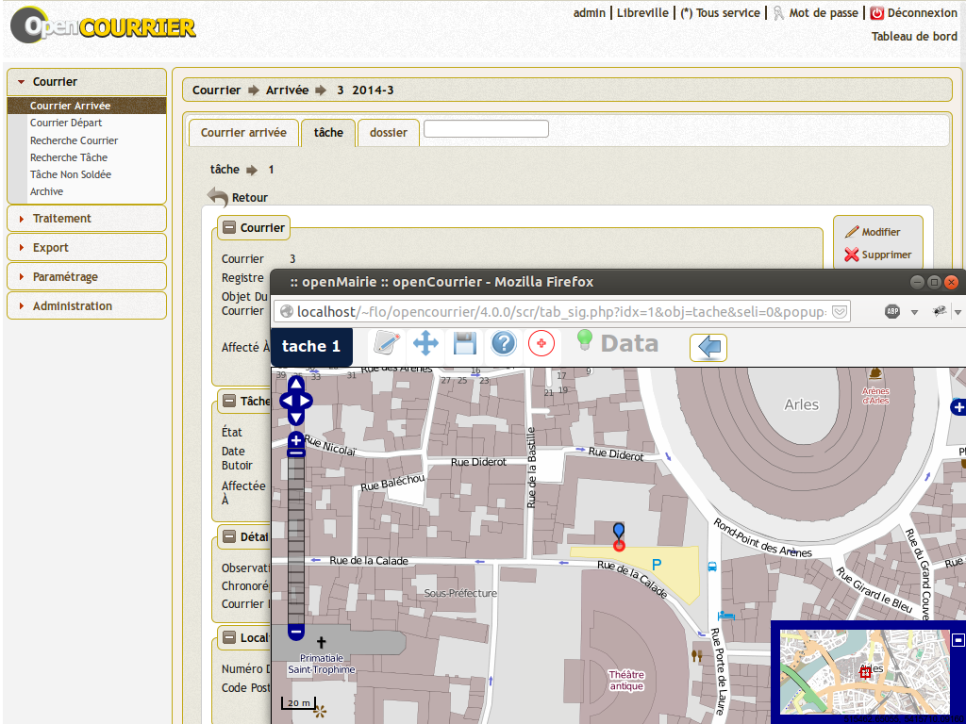Click the fly extension icon in Firefox

pos(940,311)
